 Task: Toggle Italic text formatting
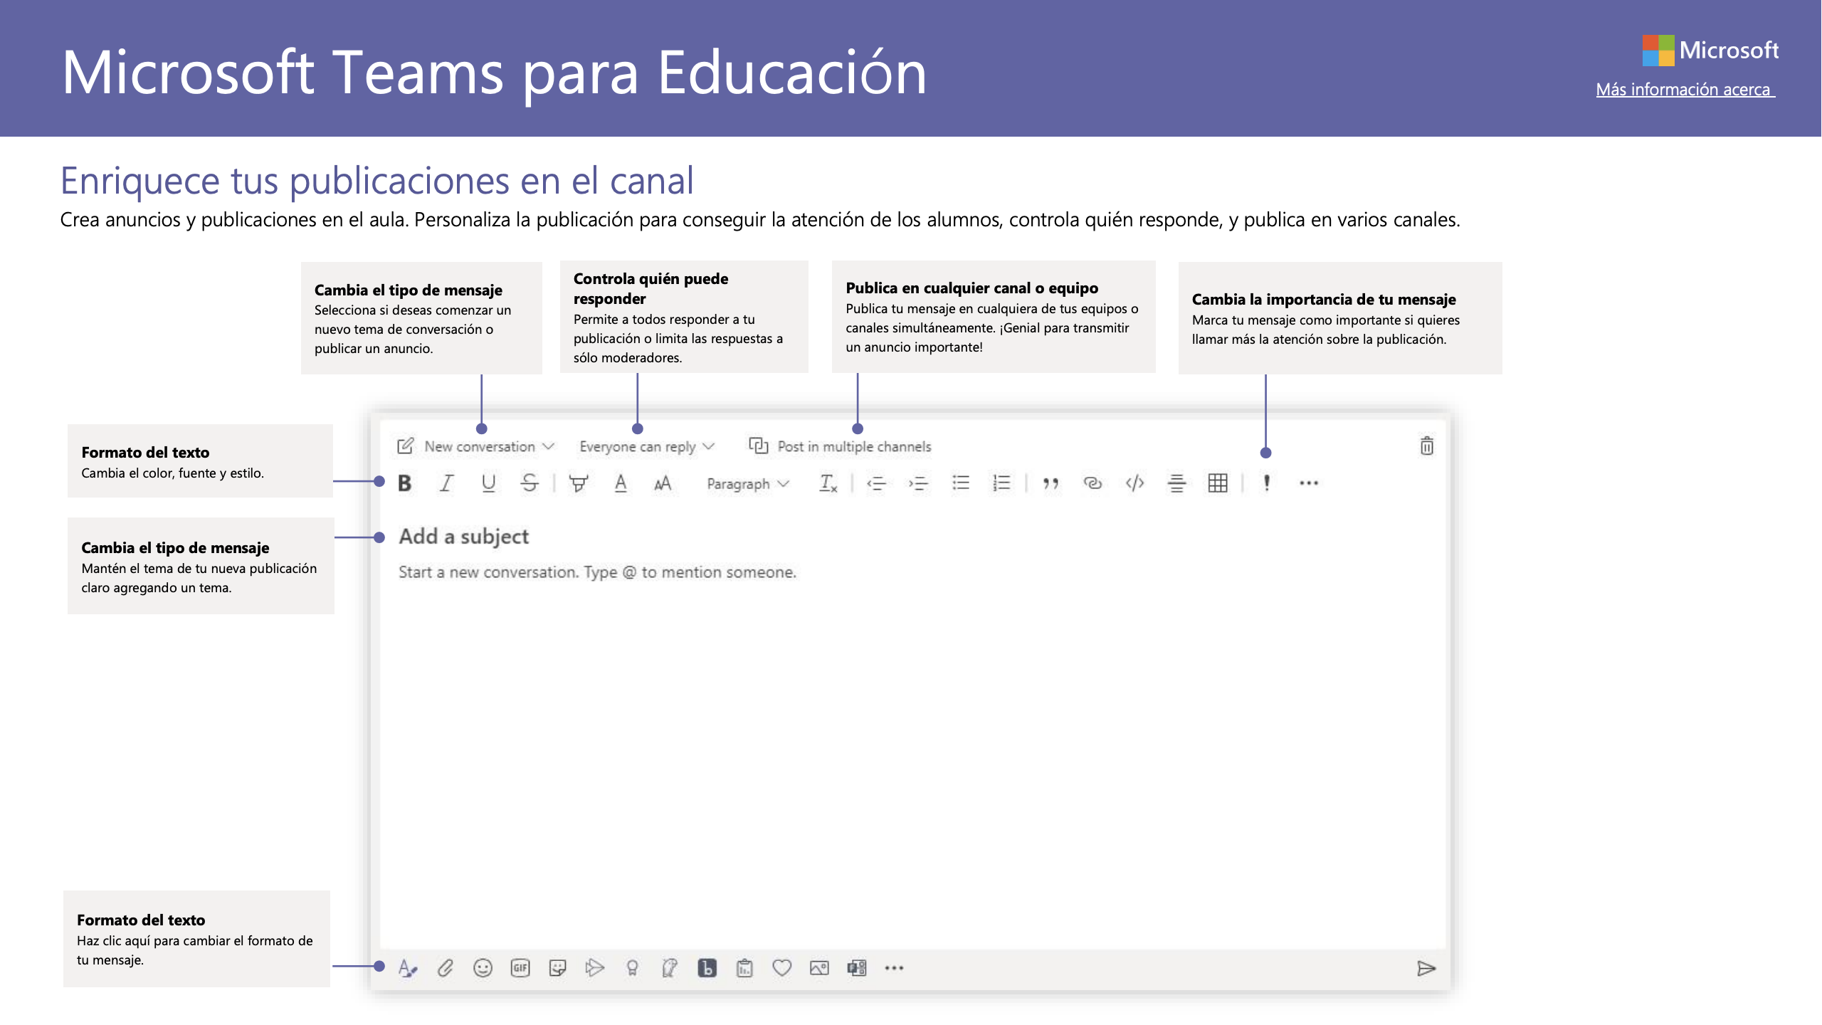coord(446,483)
